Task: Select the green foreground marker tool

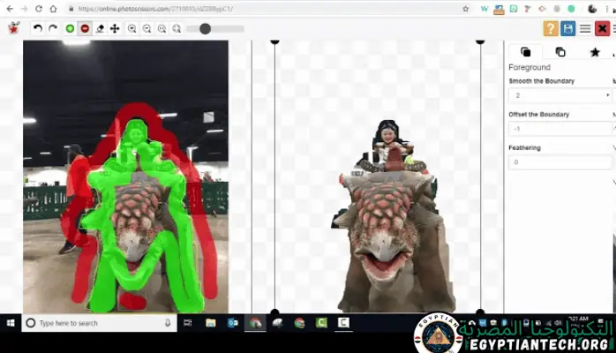Action: [x=70, y=28]
